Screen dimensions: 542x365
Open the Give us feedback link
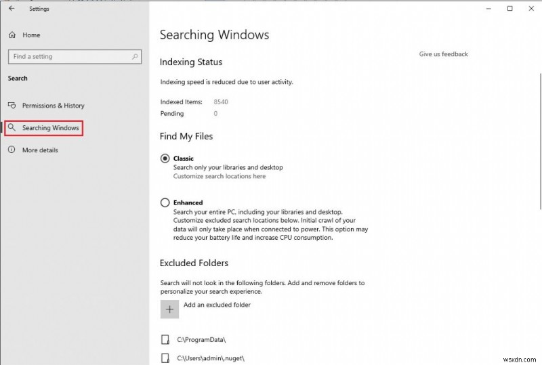pos(444,54)
